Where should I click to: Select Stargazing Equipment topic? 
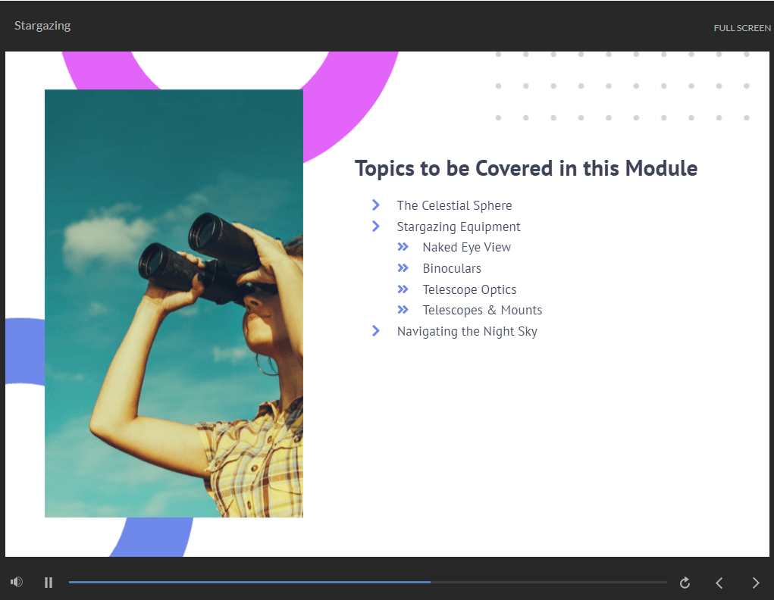[x=459, y=227]
